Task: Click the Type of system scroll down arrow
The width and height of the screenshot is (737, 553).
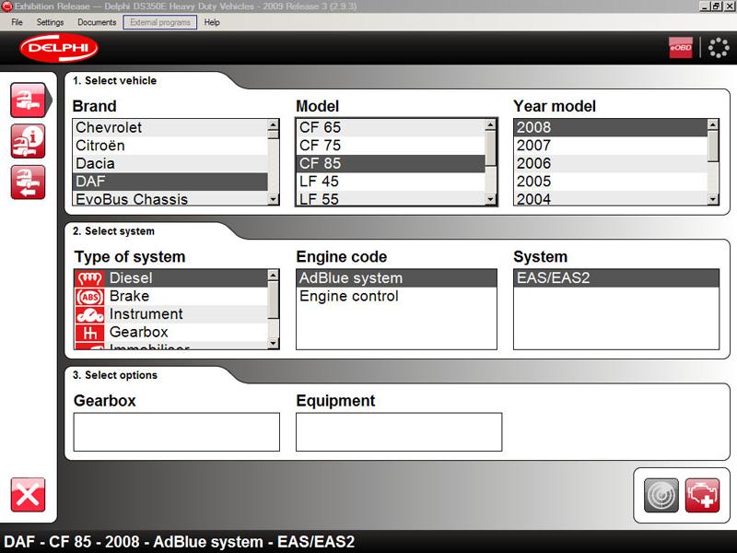Action: pyautogui.click(x=273, y=343)
